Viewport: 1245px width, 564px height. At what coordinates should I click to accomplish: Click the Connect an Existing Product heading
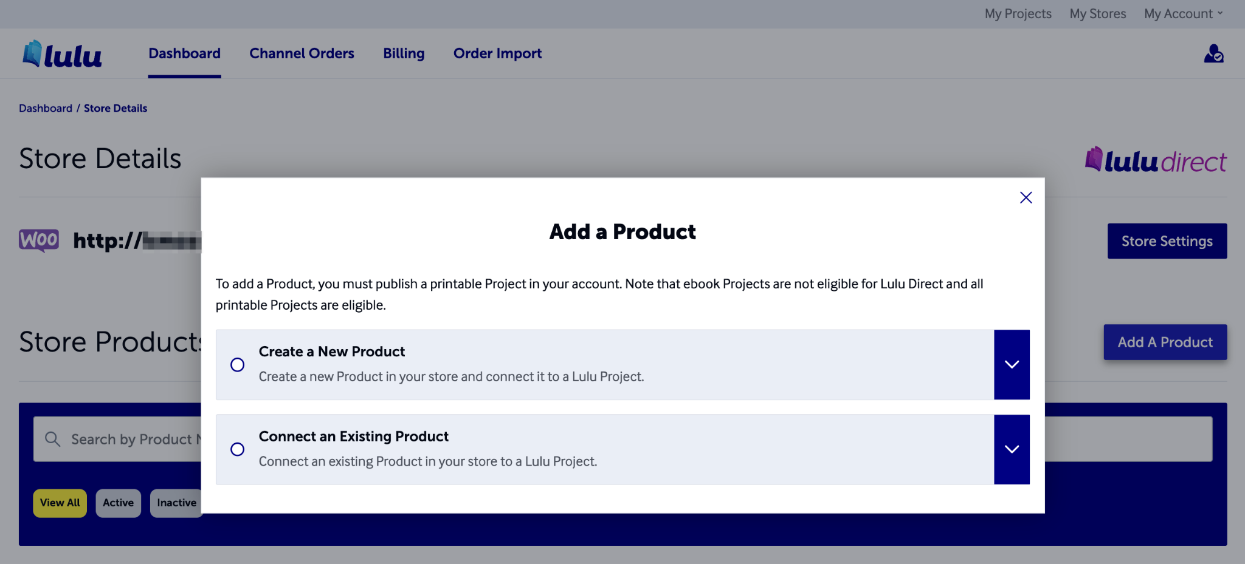coord(354,437)
